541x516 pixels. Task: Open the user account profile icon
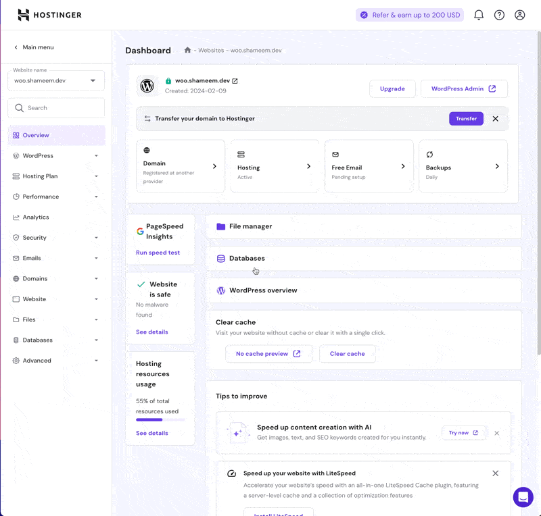tap(519, 15)
